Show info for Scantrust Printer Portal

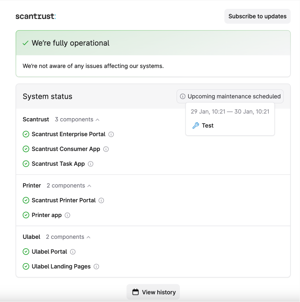pyautogui.click(x=101, y=201)
